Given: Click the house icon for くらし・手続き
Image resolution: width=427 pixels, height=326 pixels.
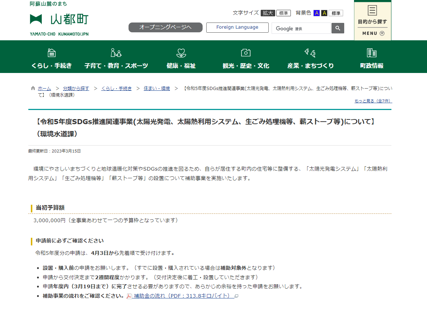Looking at the screenshot, I should (x=52, y=53).
